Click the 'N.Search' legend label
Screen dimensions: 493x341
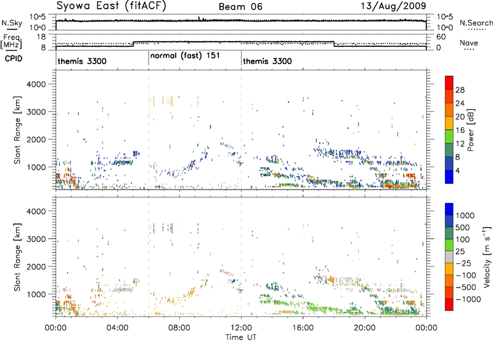coord(476,23)
